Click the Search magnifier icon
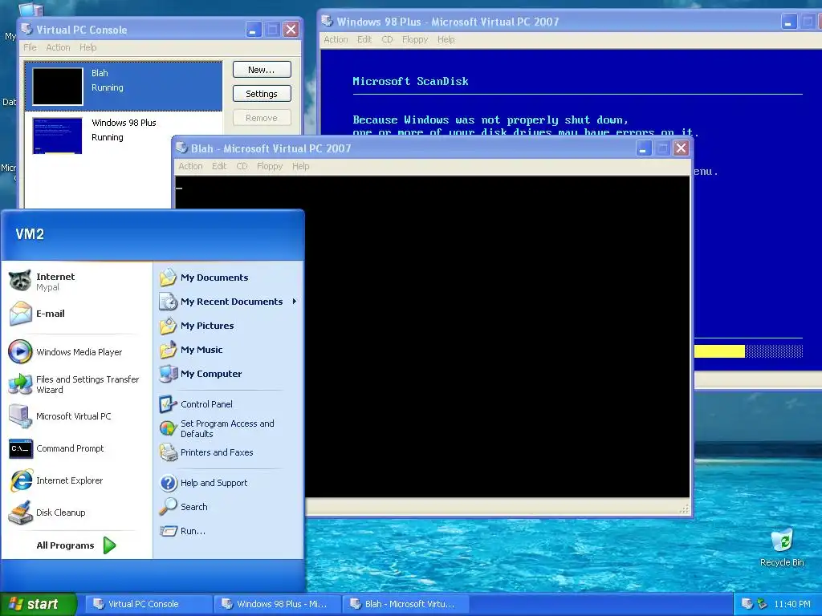 (169, 507)
